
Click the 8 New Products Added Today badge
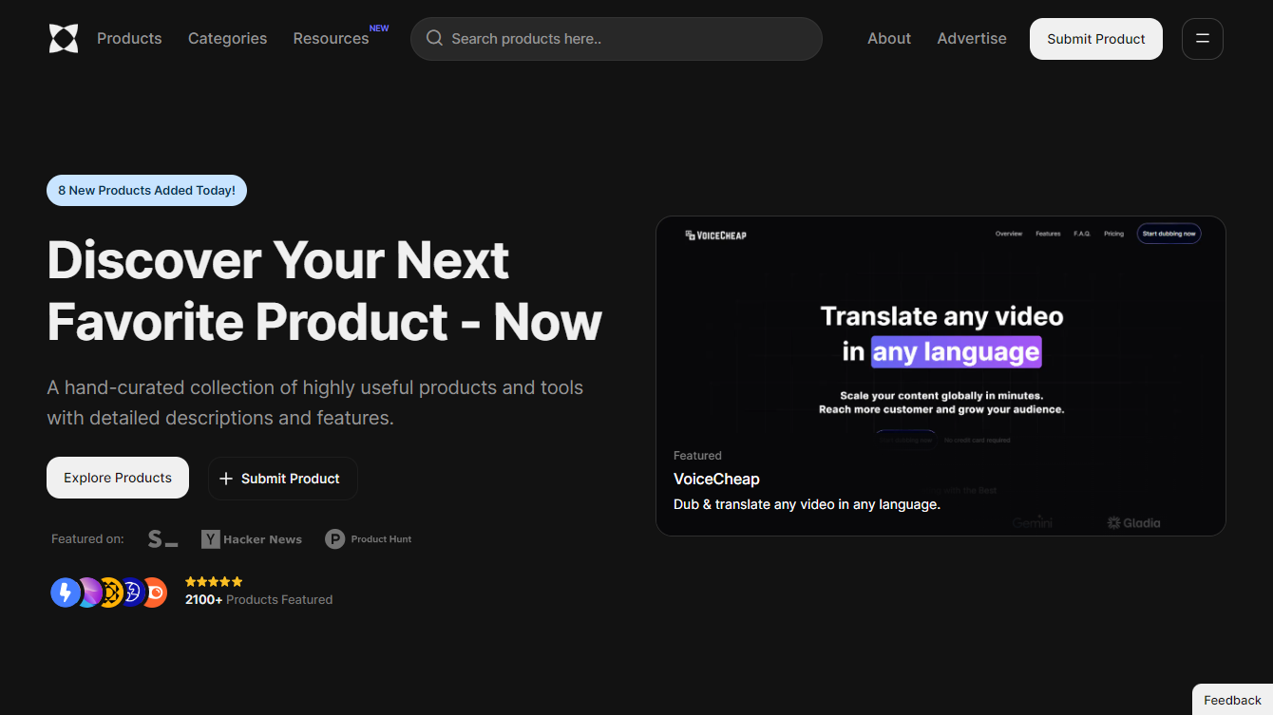(146, 190)
